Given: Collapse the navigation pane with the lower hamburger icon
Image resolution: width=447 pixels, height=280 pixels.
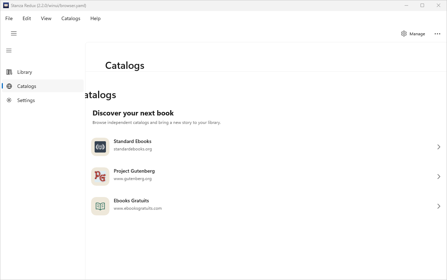Looking at the screenshot, I should pyautogui.click(x=9, y=50).
